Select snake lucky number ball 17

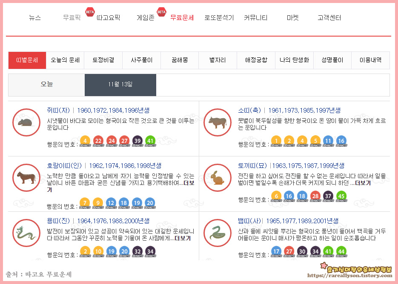(x=276, y=252)
